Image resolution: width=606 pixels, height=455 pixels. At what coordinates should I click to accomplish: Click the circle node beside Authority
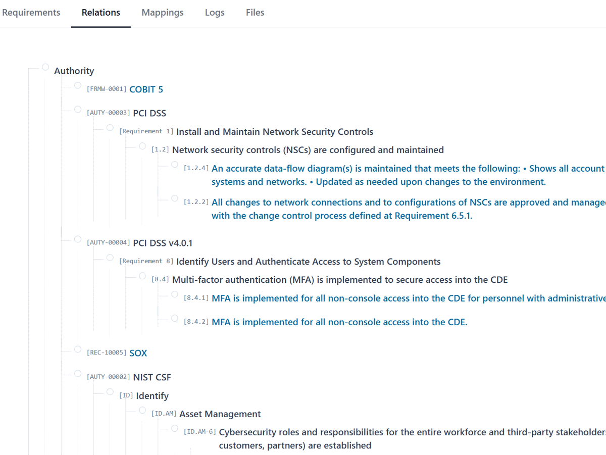45,67
